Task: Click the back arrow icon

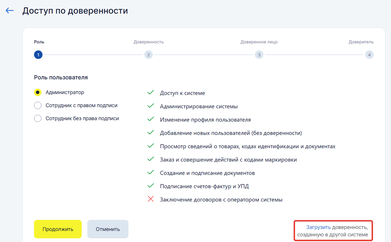Action: click(10, 11)
